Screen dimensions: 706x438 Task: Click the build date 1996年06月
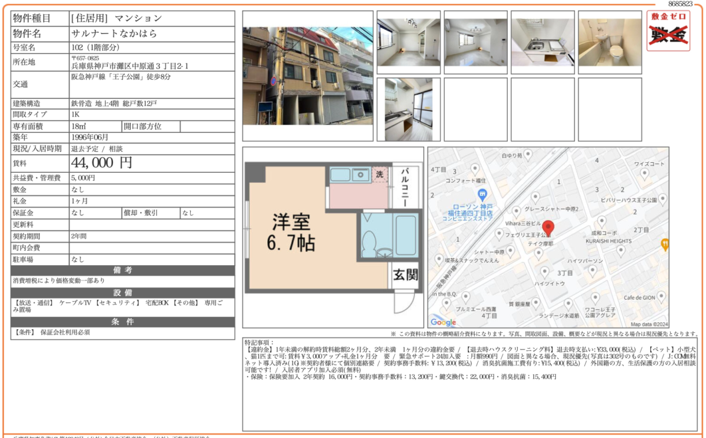(89, 137)
